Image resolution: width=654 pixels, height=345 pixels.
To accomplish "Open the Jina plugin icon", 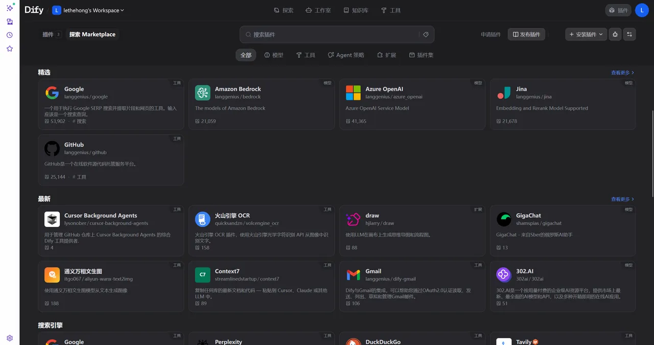I will (504, 93).
